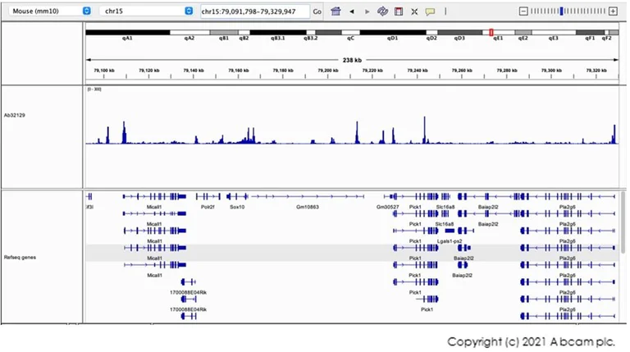Open the chr15 chromosome dropdown
The image size is (630, 352).
point(148,11)
